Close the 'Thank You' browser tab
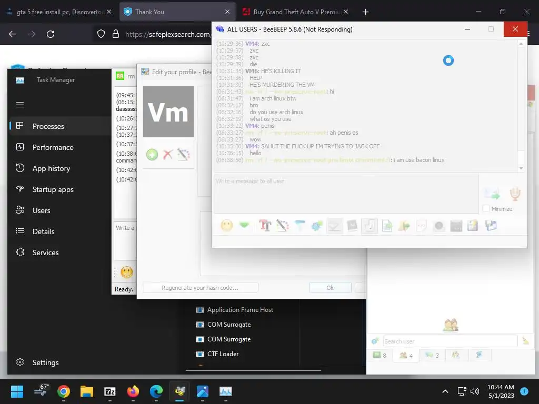This screenshot has width=539, height=404. (x=227, y=12)
